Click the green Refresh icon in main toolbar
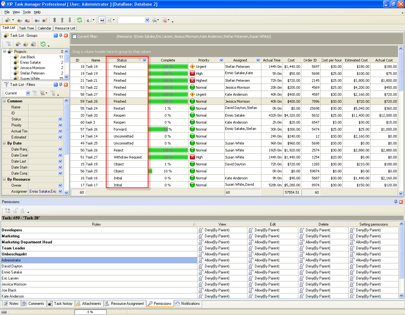405x315 pixels. [x=79, y=20]
